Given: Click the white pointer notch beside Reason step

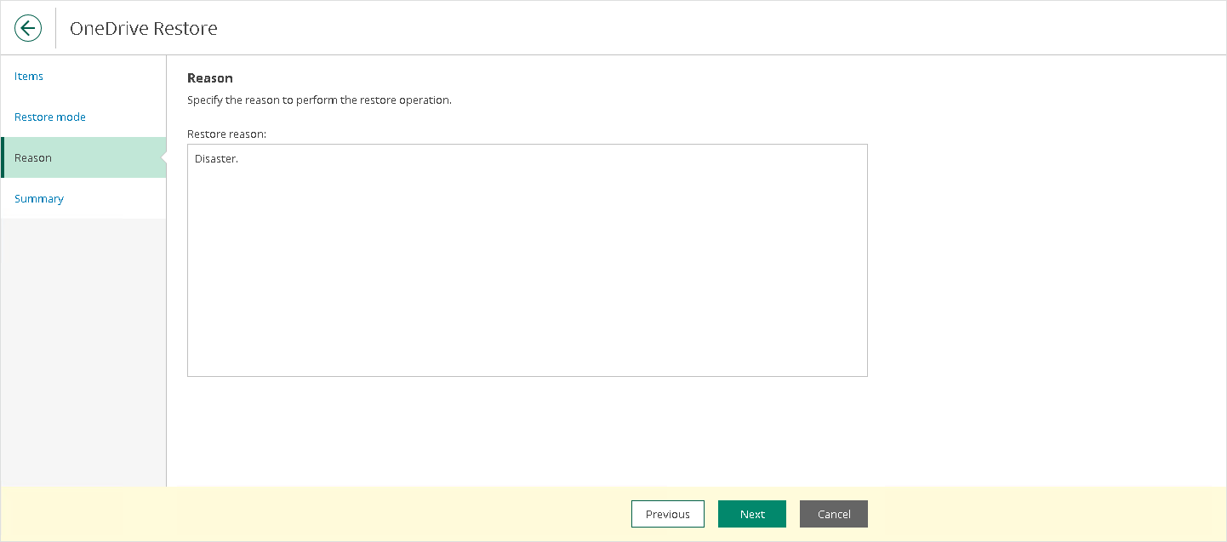Looking at the screenshot, I should (163, 157).
